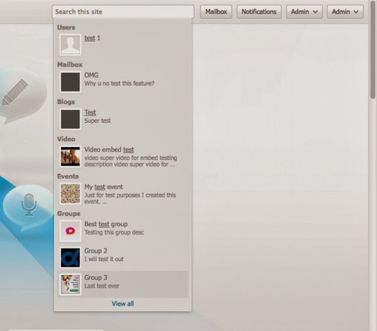This screenshot has width=377, height=331.
Task: Expand the second Admin dropdown
Action: coord(345,11)
